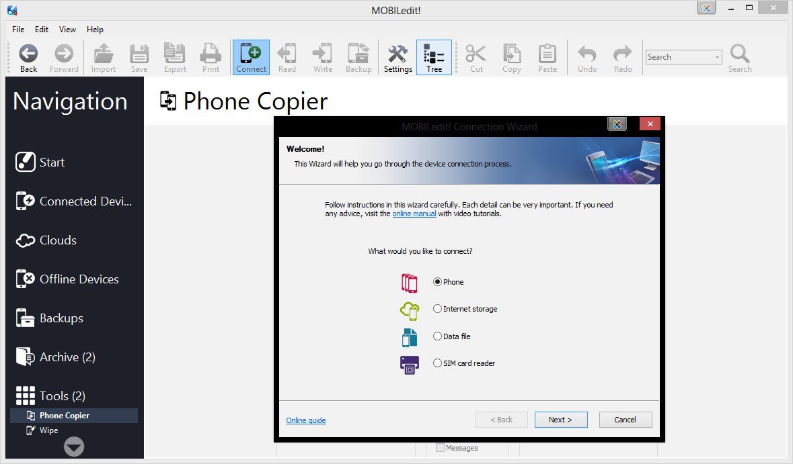Click the Back toolbar arrow icon
This screenshot has width=793, height=464.
(28, 54)
